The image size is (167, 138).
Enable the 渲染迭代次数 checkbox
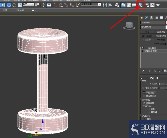click(143, 88)
